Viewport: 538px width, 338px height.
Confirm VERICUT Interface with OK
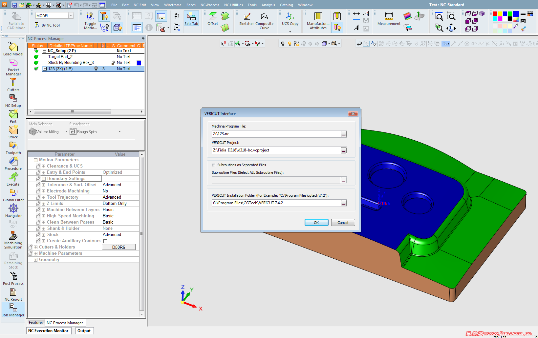click(x=316, y=223)
